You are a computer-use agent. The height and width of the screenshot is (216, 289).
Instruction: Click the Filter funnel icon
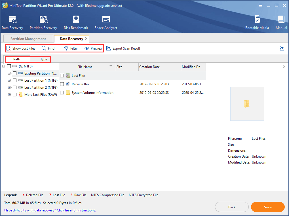tap(66, 48)
